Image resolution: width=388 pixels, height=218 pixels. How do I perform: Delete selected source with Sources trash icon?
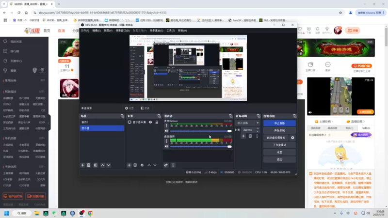click(135, 165)
